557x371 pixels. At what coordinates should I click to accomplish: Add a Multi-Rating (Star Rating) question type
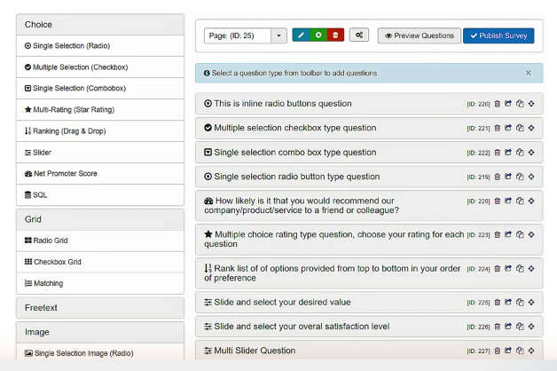tap(100, 110)
